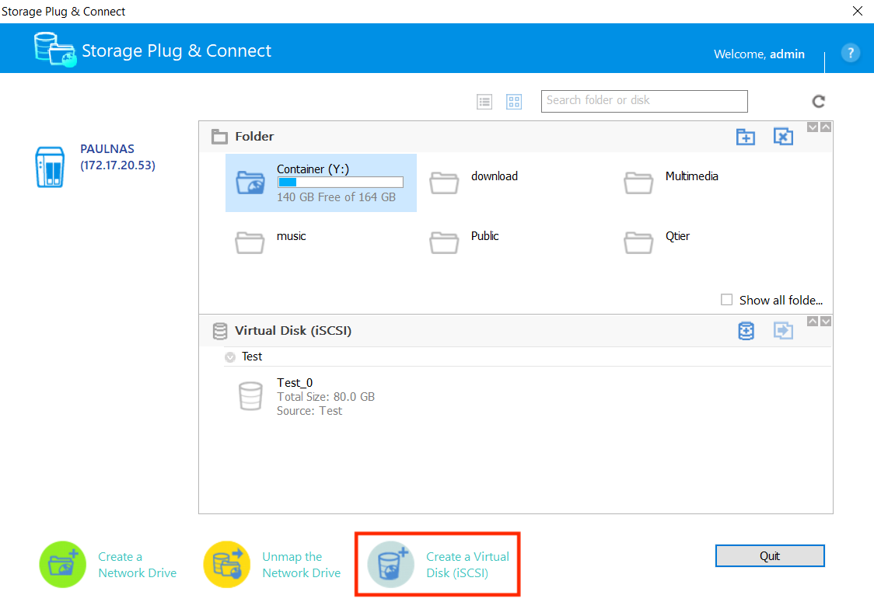Click the add network folder icon
This screenshot has height=602, width=874.
(745, 137)
